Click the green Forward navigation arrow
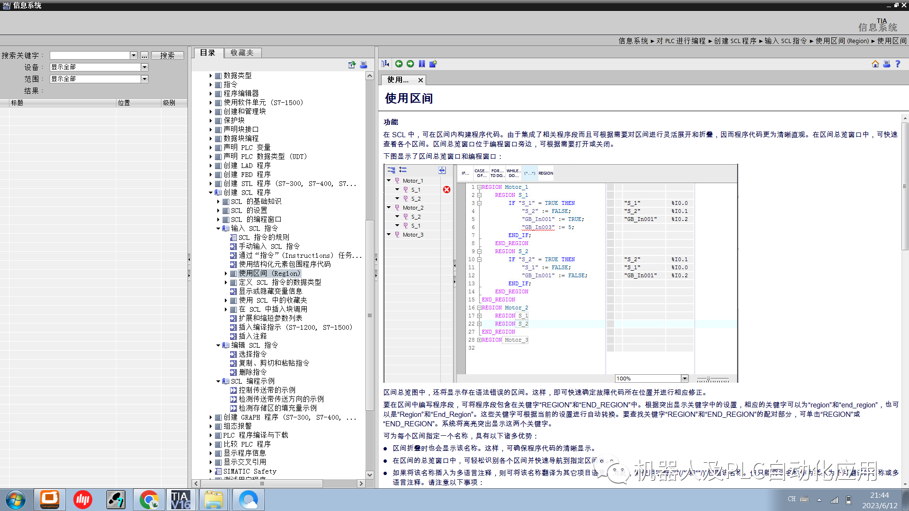 point(410,64)
